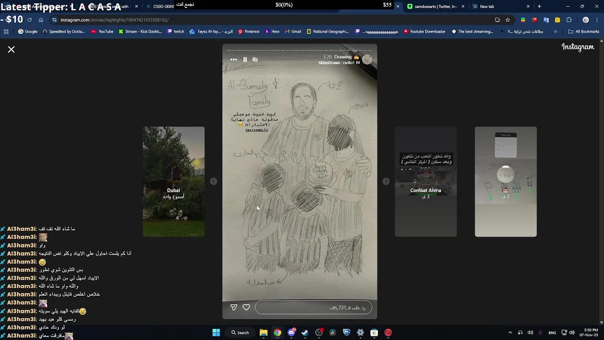
Task: Click the story reply input field
Action: tap(313, 308)
